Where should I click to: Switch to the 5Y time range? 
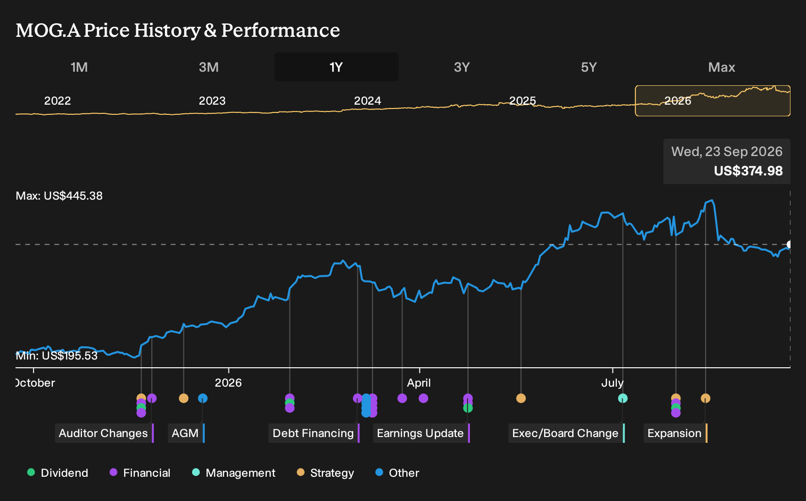click(x=589, y=67)
